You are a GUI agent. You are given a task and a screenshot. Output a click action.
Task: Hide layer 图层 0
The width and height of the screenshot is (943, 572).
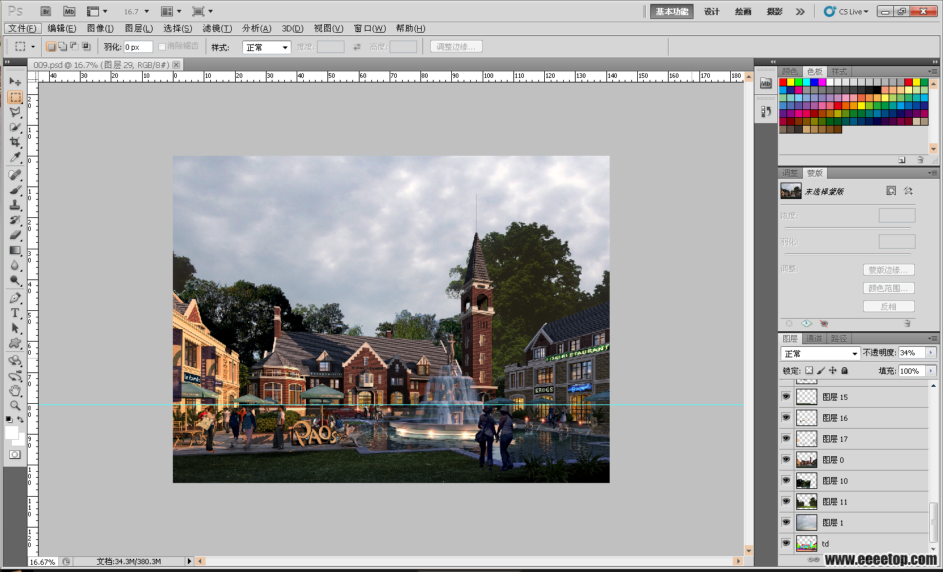tap(786, 459)
